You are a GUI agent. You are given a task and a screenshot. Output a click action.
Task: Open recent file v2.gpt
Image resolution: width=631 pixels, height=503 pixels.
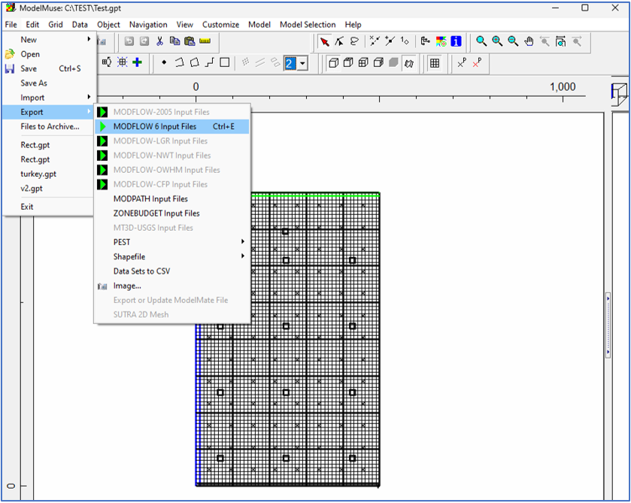[49, 188]
